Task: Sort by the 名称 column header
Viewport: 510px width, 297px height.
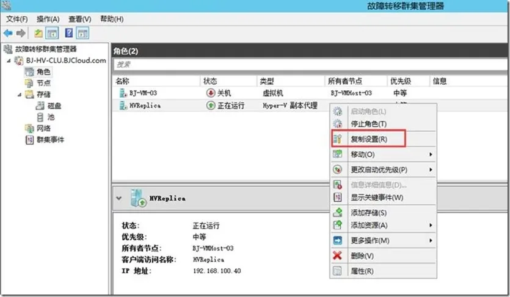Action: [x=156, y=81]
